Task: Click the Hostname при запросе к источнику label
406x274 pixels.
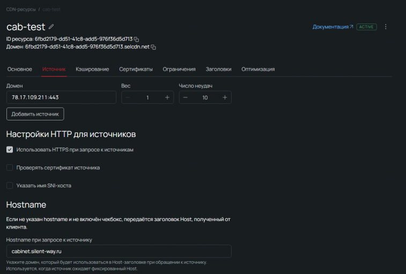Action: tap(49, 240)
